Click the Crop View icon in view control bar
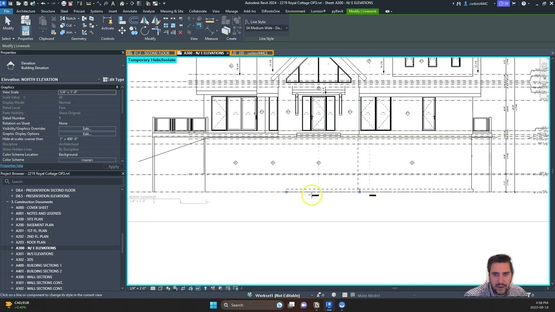Image resolution: width=555 pixels, height=312 pixels. (183, 288)
